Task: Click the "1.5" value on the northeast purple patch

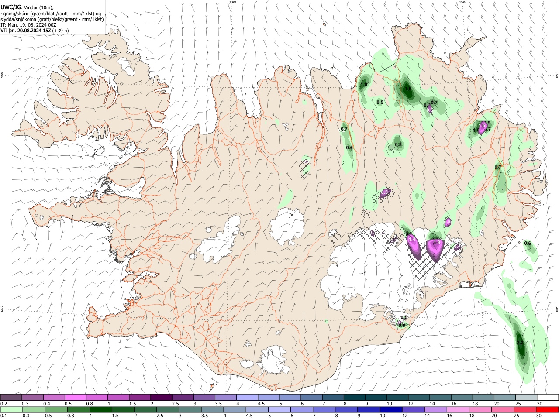Action: click(482, 126)
